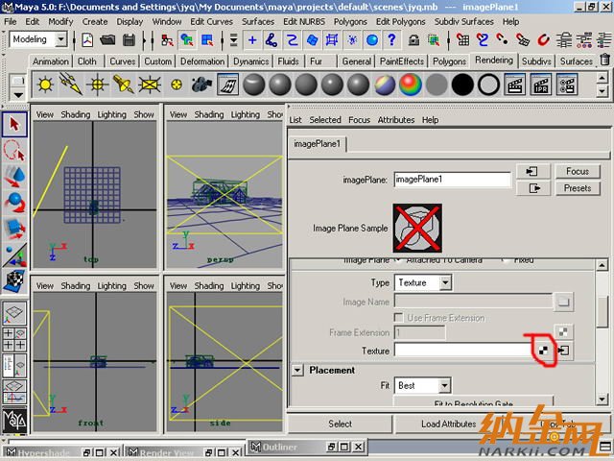This screenshot has width=614, height=461.
Task: Click the Load Attributes button
Action: click(x=447, y=424)
